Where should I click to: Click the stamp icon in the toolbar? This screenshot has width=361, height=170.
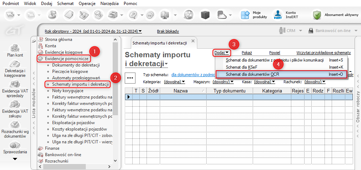click(x=99, y=15)
